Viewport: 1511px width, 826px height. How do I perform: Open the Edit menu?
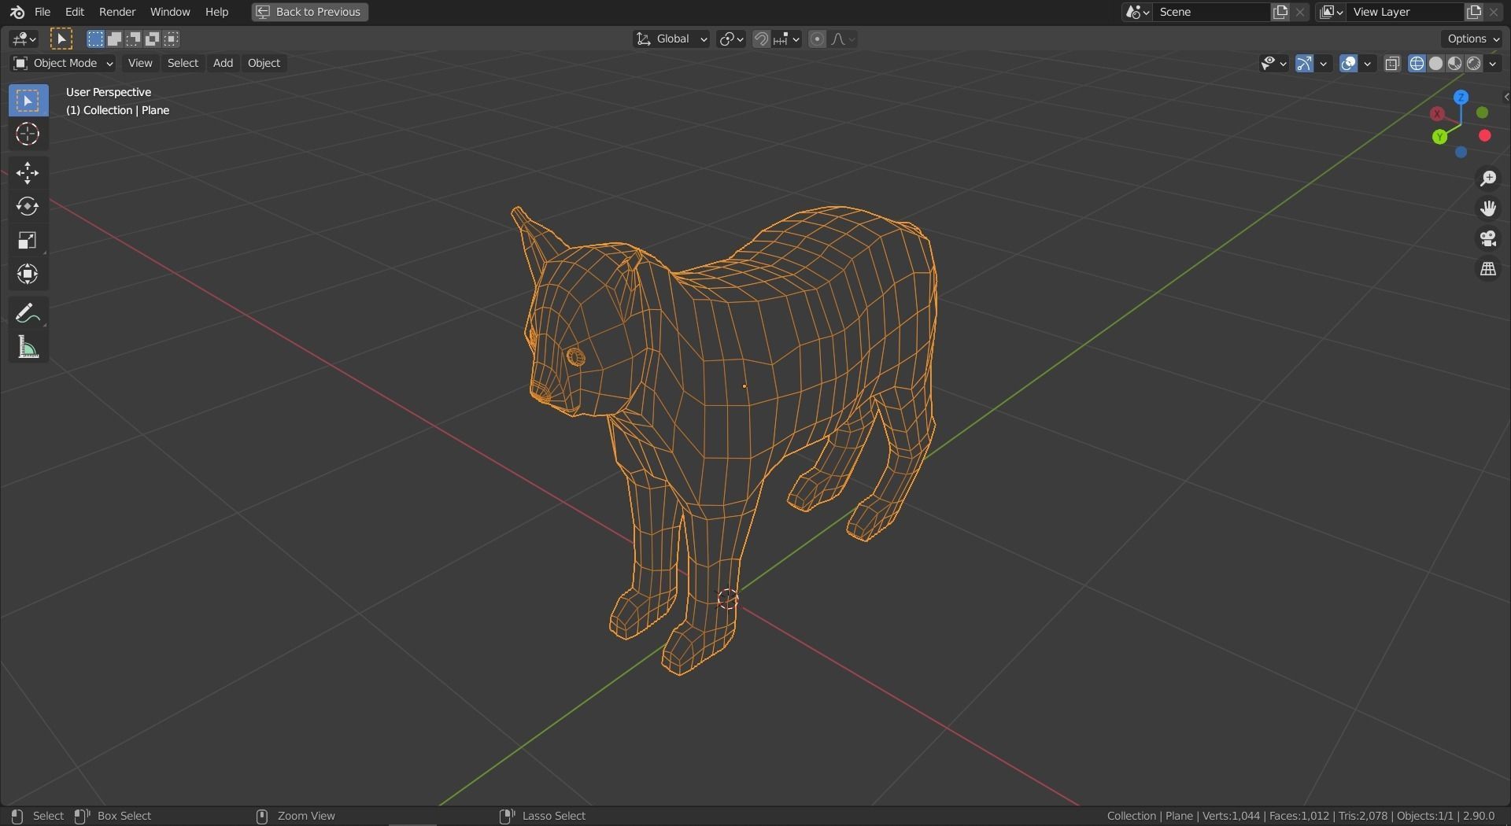[x=75, y=12]
